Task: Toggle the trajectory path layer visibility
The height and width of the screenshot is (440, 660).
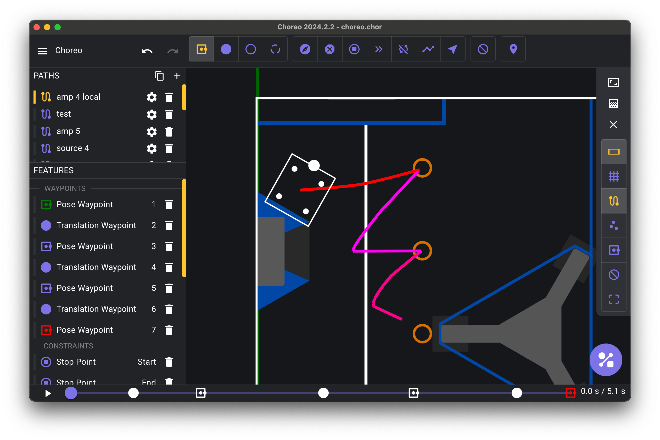Action: [x=614, y=201]
